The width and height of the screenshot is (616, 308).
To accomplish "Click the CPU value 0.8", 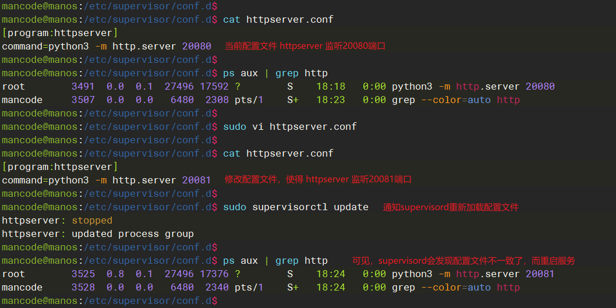I will (115, 274).
